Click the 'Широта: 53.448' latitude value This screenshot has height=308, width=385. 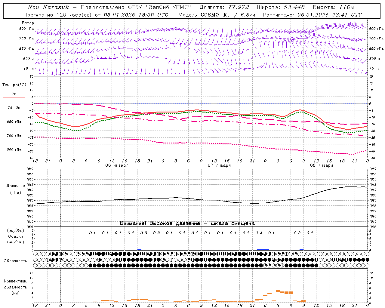[281, 7]
